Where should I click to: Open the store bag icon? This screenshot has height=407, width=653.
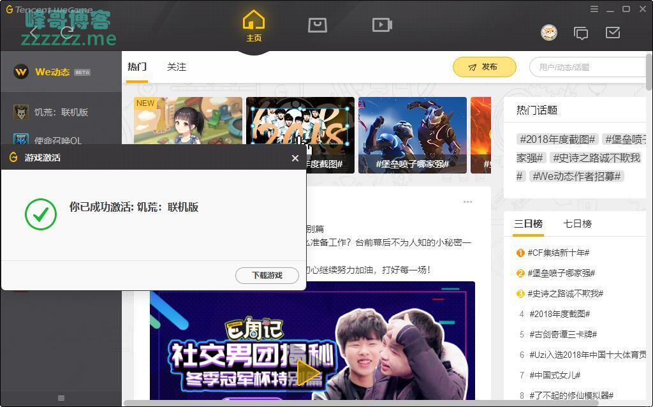coord(318,25)
